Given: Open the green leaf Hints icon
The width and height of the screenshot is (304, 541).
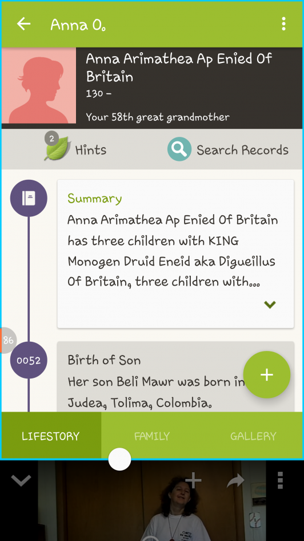Looking at the screenshot, I should click(x=58, y=149).
